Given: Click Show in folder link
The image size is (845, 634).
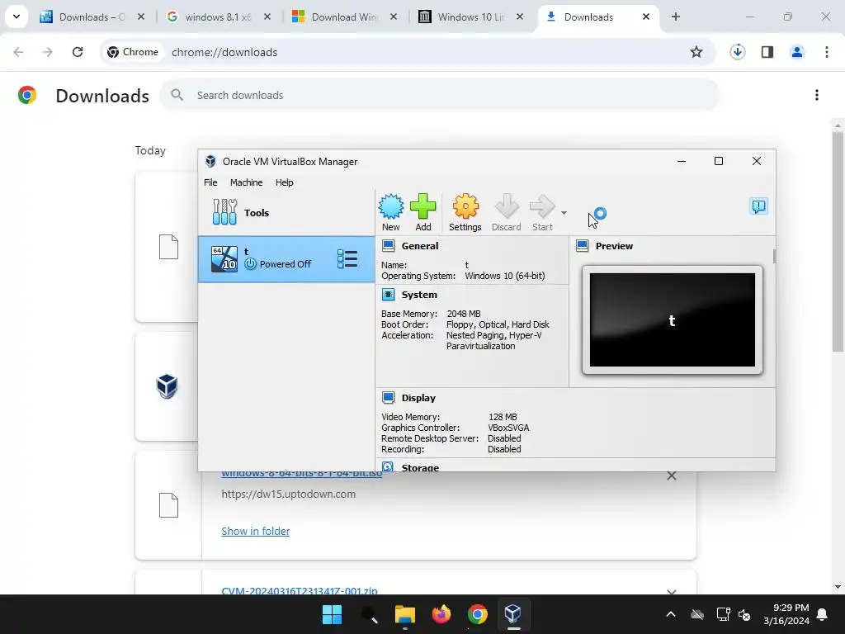Looking at the screenshot, I should pyautogui.click(x=256, y=531).
